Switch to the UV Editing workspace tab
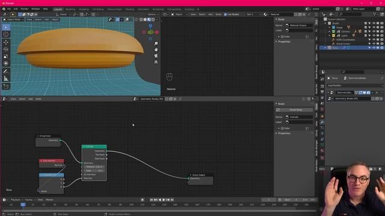The width and height of the screenshot is (385, 216). click(98, 10)
